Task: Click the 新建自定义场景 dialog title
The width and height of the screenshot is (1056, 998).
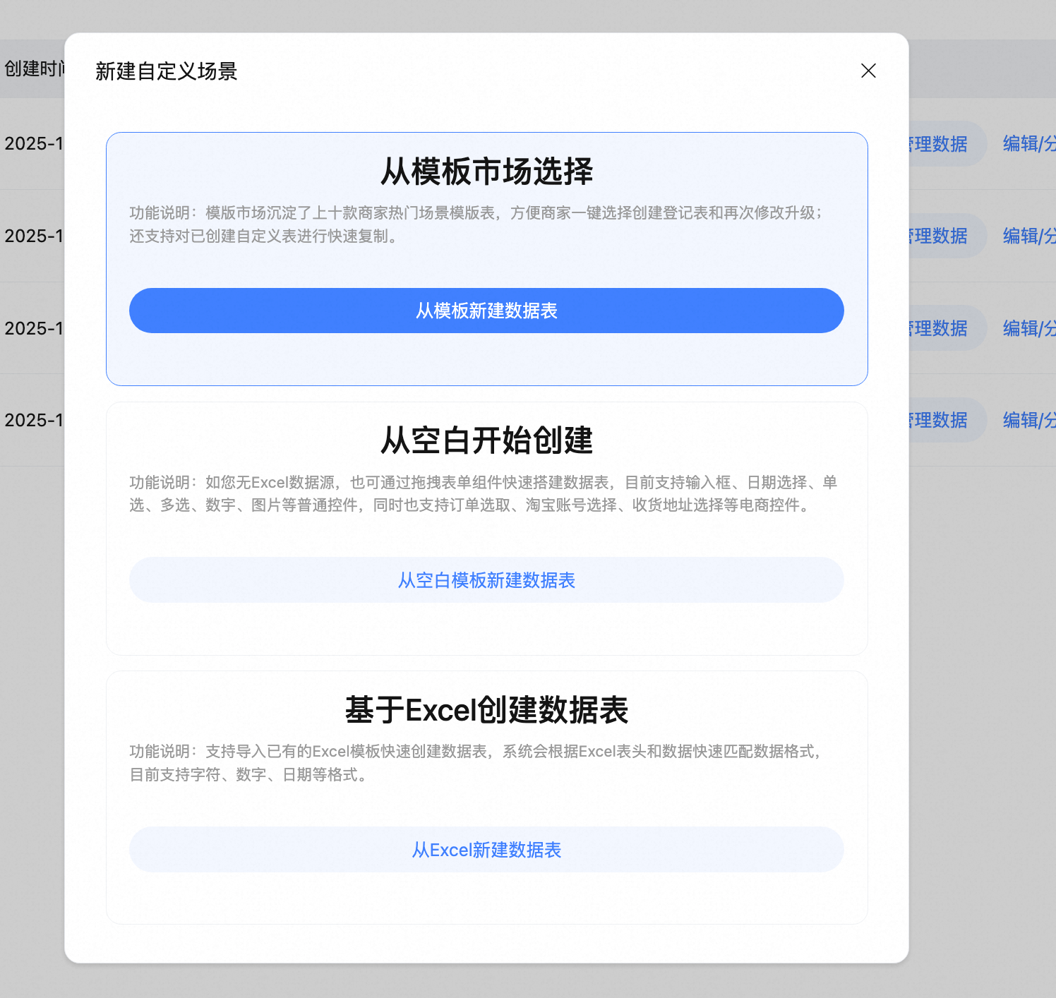Action: coord(167,71)
